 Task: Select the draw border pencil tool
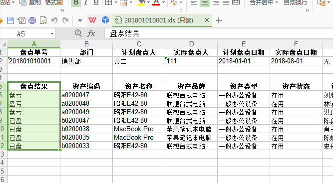pos(124,2)
